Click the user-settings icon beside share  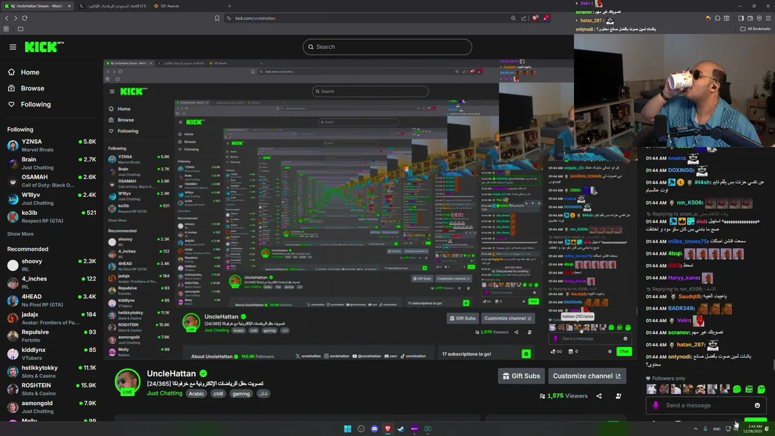tap(618, 396)
